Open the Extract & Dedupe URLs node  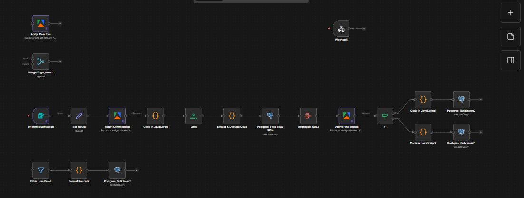232,116
